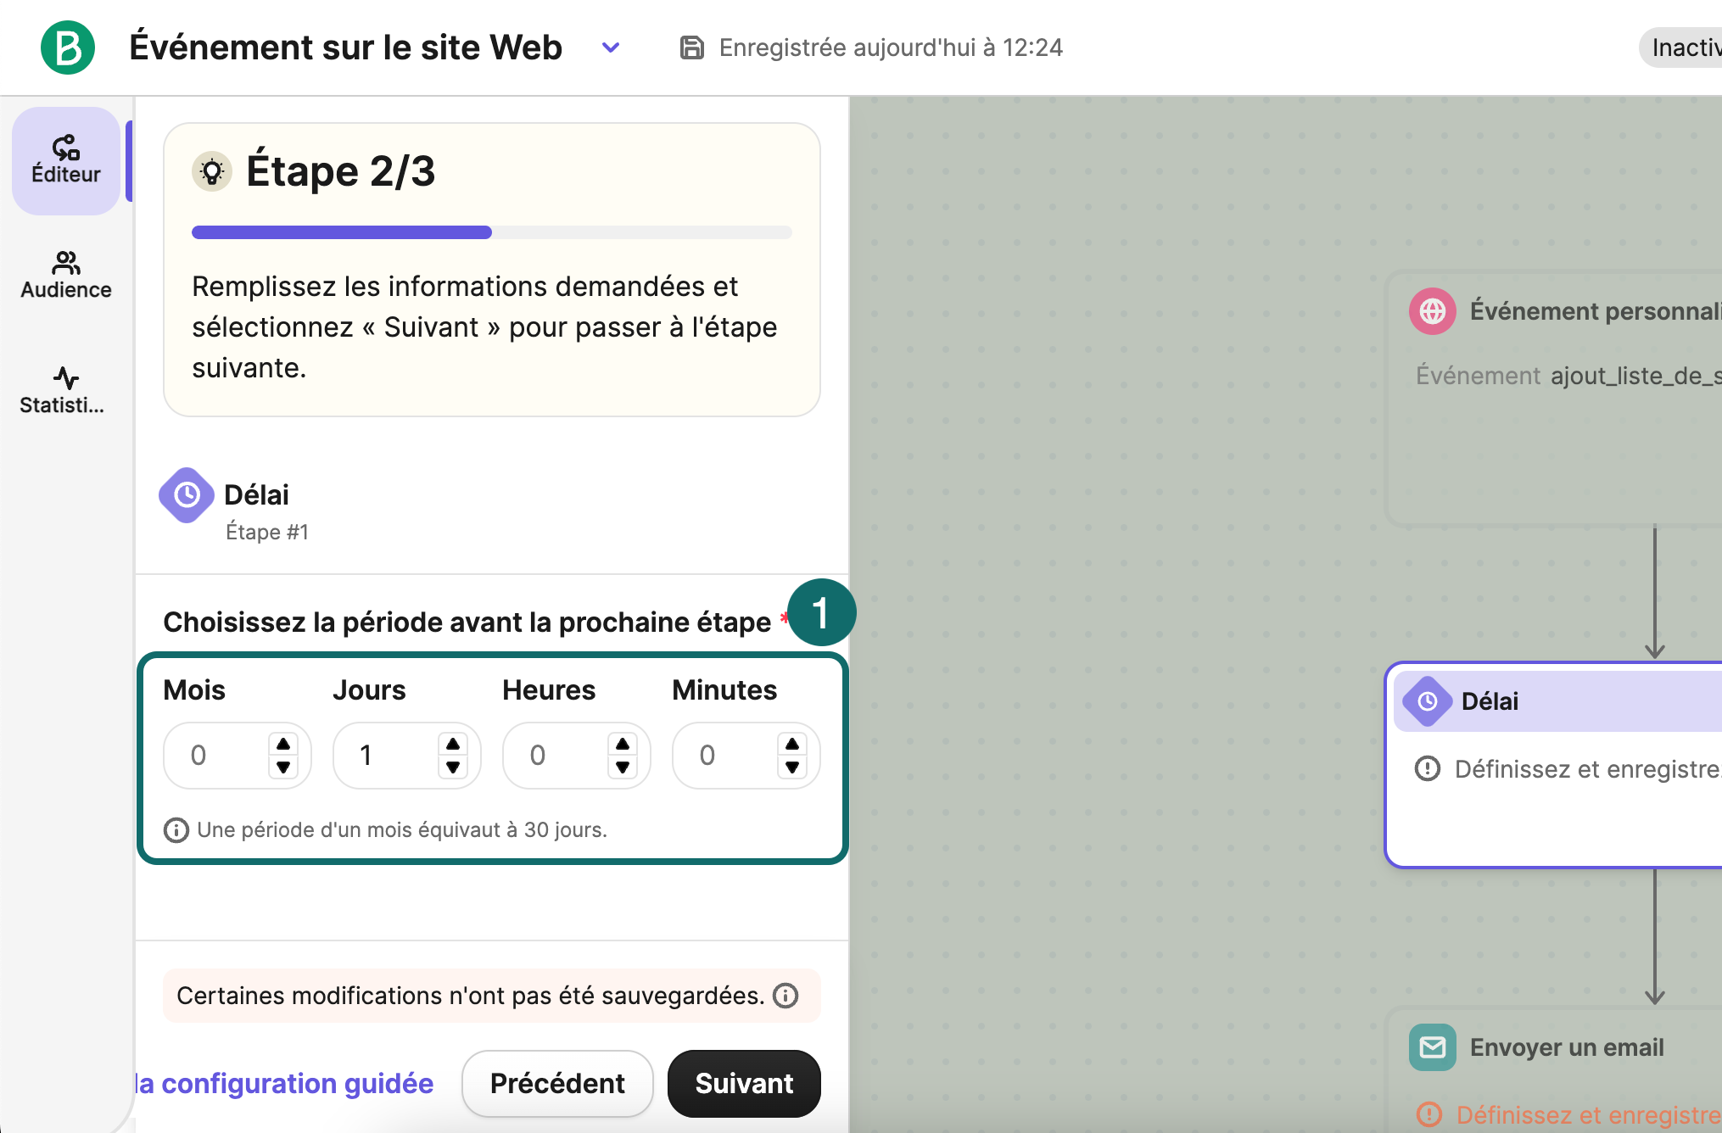The height and width of the screenshot is (1133, 1722).
Task: Click orange warning icon in email node
Action: (1429, 1114)
